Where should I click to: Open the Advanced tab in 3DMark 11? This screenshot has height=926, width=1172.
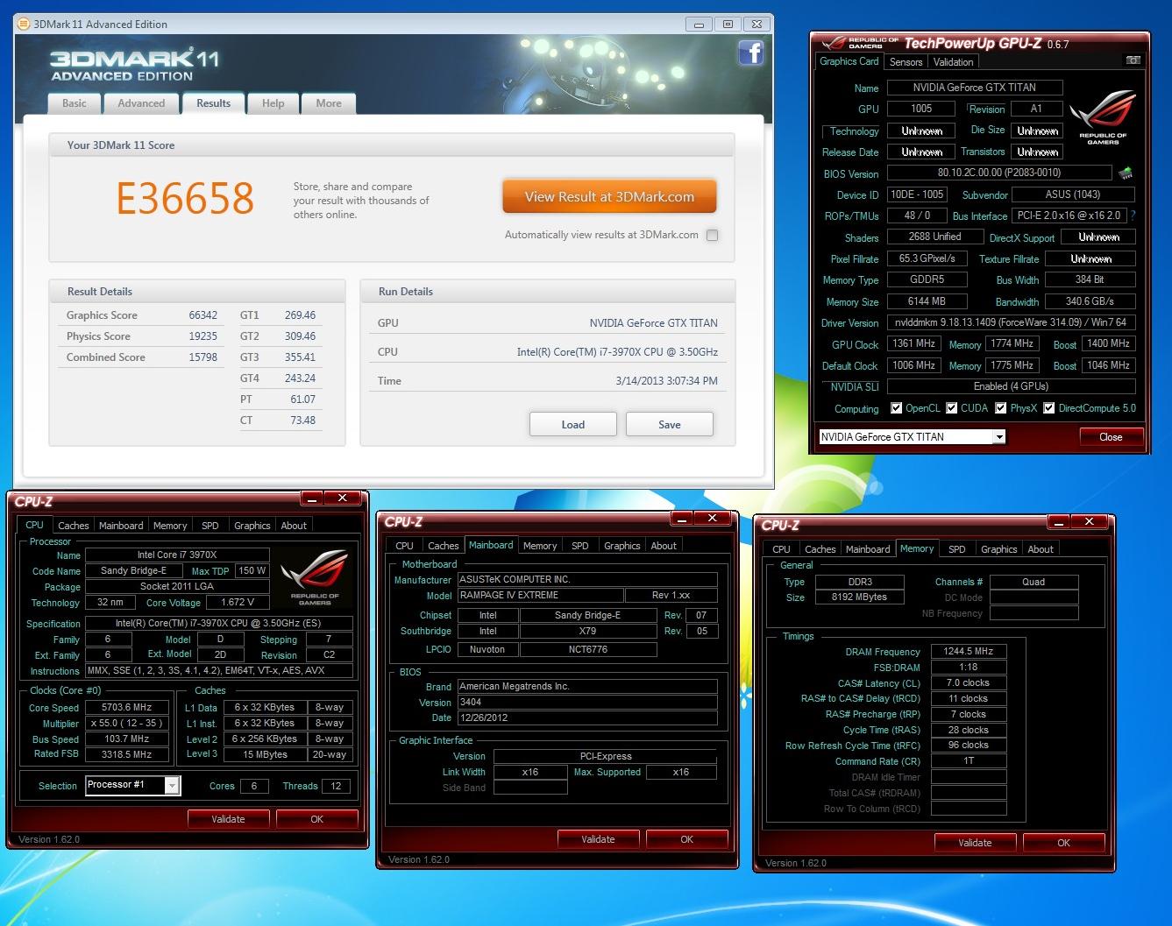tap(141, 103)
